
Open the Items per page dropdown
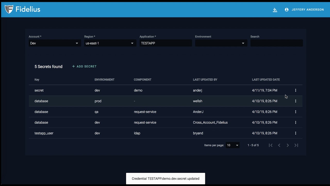[233, 145]
